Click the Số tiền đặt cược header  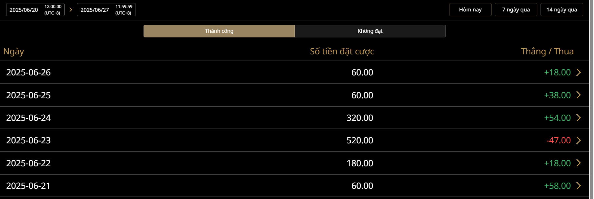point(342,51)
